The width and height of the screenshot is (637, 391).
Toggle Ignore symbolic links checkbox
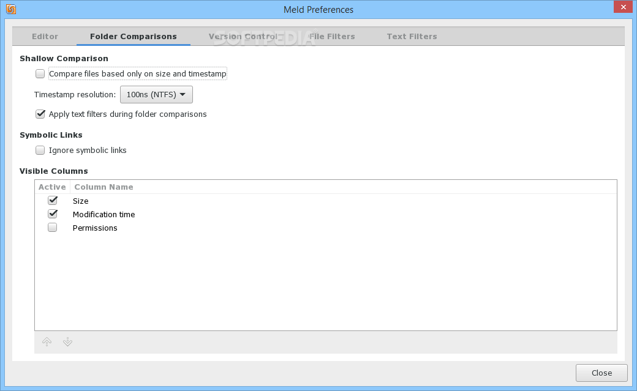pyautogui.click(x=40, y=151)
